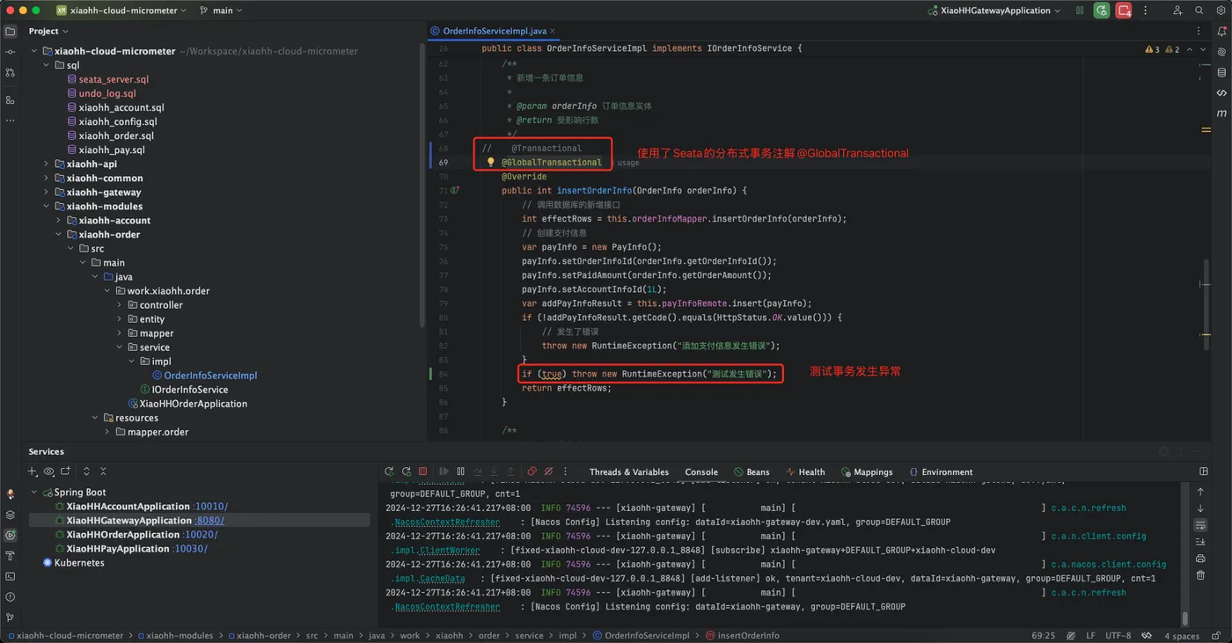Expand all services with arrows icon
Screen dimensions: 1232x643
coord(86,471)
